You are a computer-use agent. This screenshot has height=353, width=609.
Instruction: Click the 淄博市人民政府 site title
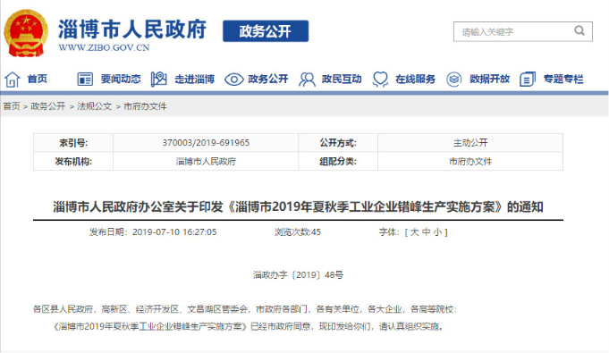pyautogui.click(x=132, y=29)
